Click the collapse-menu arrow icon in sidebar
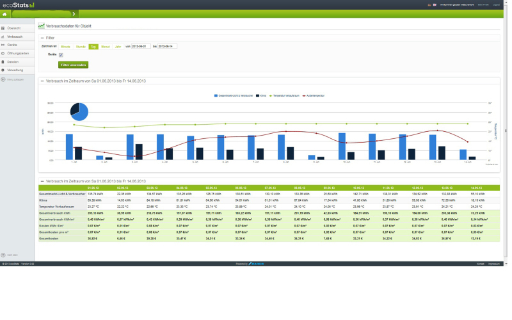512x320 pixels. [x=3, y=79]
